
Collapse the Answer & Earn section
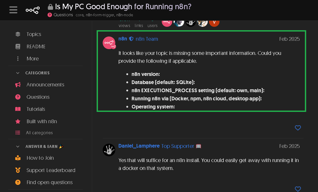[18, 147]
